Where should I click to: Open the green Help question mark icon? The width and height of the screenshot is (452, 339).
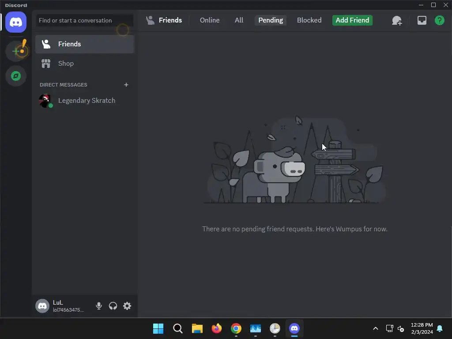point(439,20)
